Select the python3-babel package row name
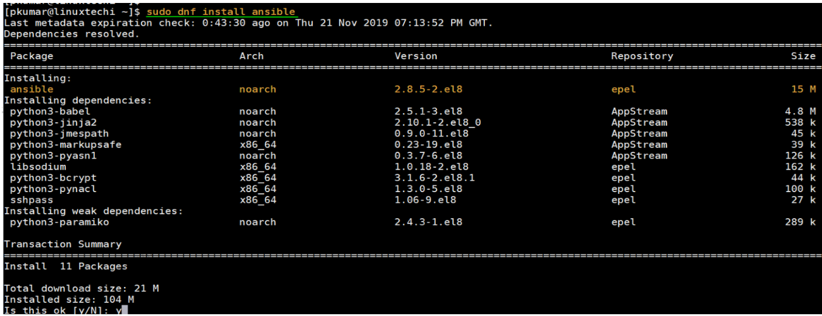822x316 pixels. coord(50,111)
